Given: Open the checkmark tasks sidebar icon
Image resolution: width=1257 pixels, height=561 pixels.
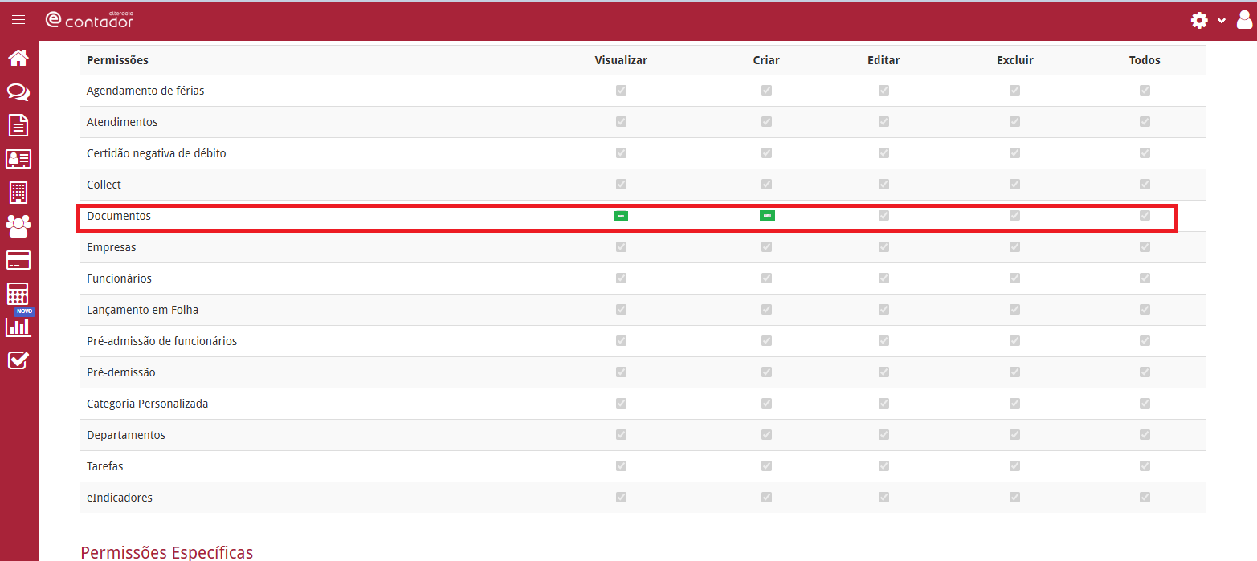Looking at the screenshot, I should (18, 360).
